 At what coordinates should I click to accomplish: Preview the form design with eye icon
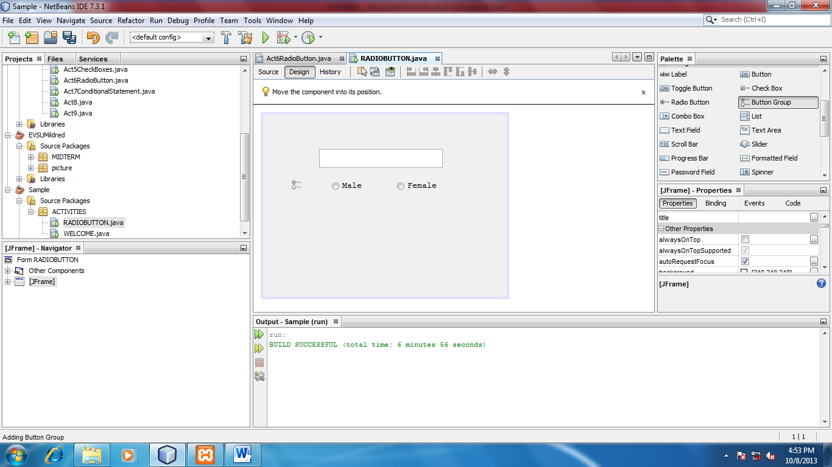(x=389, y=72)
